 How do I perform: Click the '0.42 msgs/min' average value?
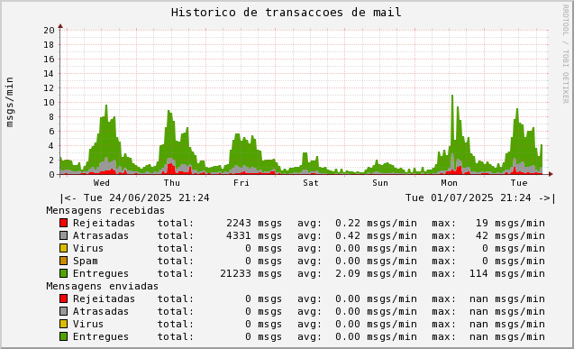[376, 235]
